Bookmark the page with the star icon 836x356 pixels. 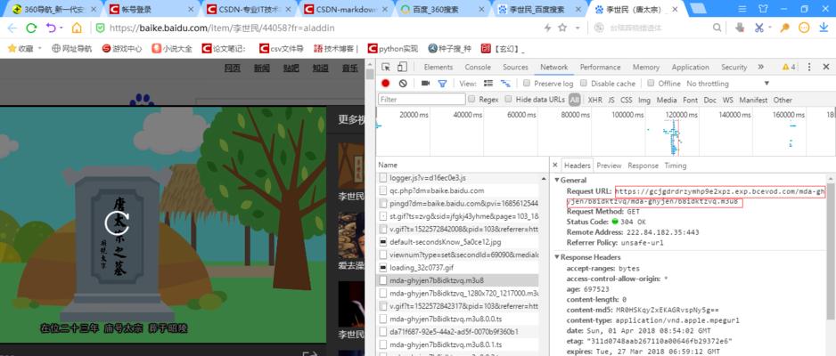point(562,28)
